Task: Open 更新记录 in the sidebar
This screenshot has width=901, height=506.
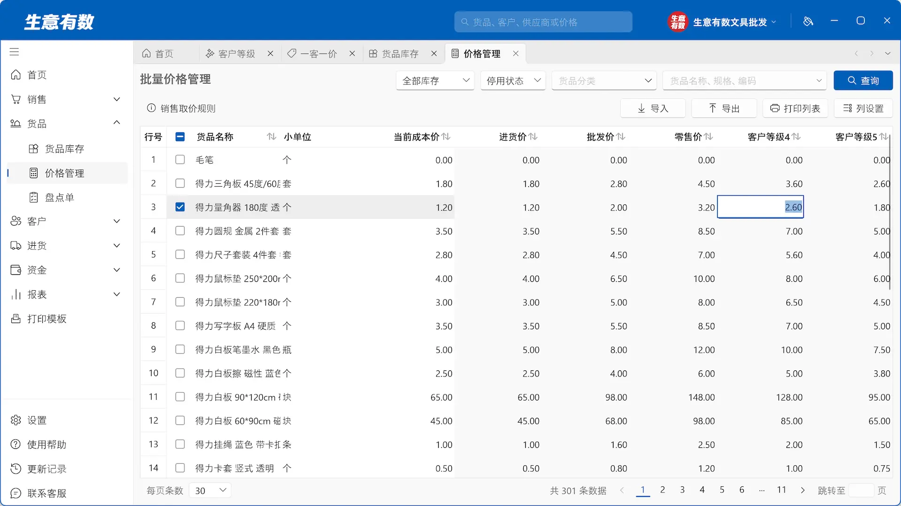Action: [x=38, y=469]
